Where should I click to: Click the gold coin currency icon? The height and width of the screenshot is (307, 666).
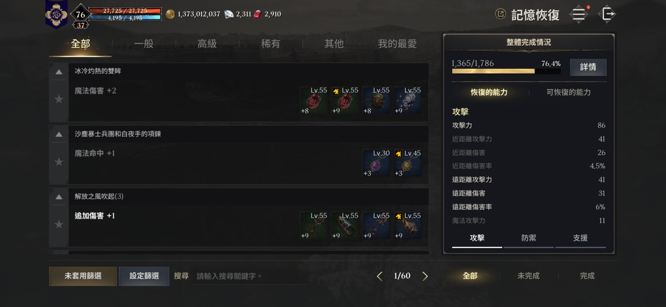(x=170, y=14)
